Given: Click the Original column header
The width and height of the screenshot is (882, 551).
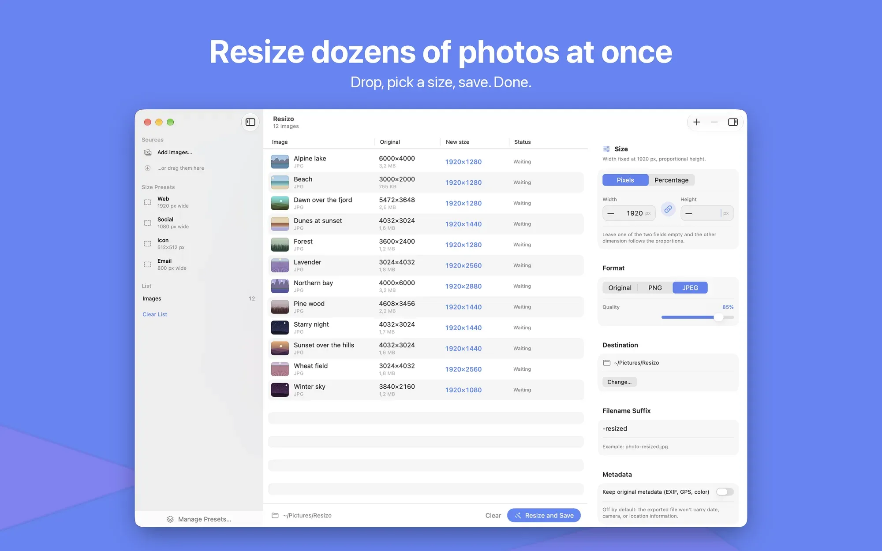Looking at the screenshot, I should tap(390, 142).
